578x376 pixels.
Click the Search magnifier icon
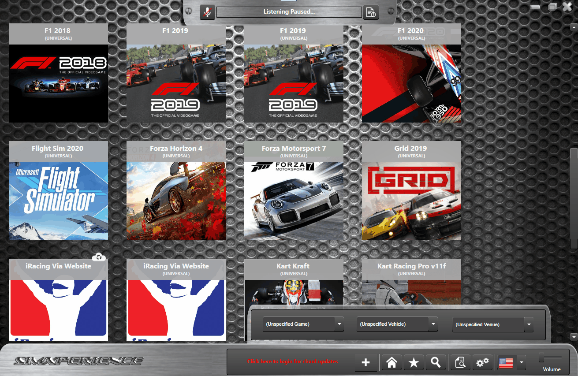click(436, 362)
